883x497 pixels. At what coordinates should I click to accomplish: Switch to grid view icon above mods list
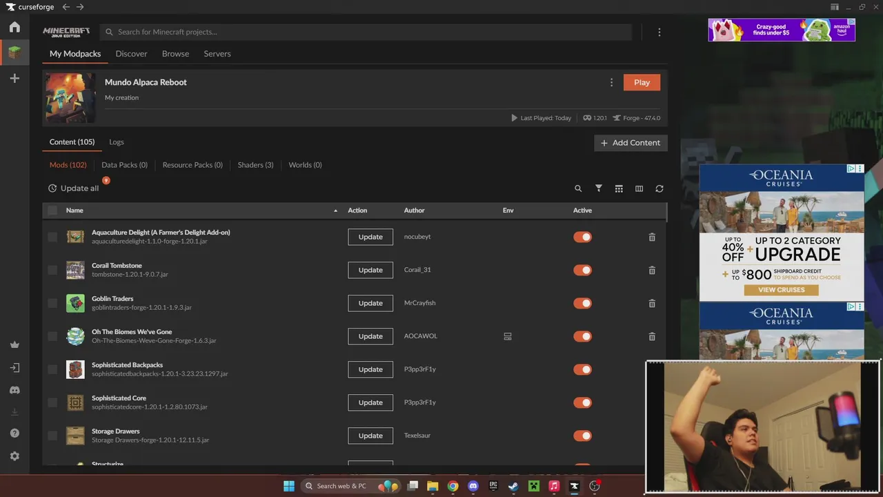coord(619,188)
